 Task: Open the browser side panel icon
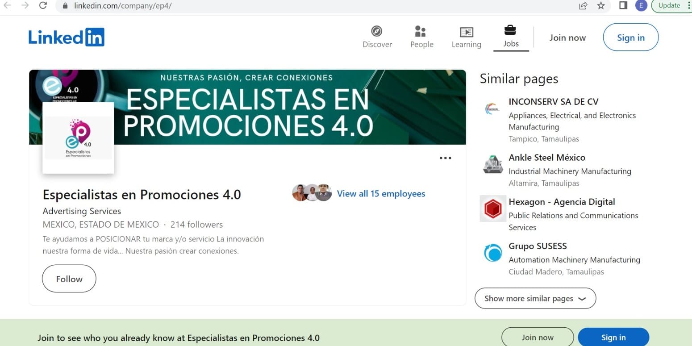point(623,6)
